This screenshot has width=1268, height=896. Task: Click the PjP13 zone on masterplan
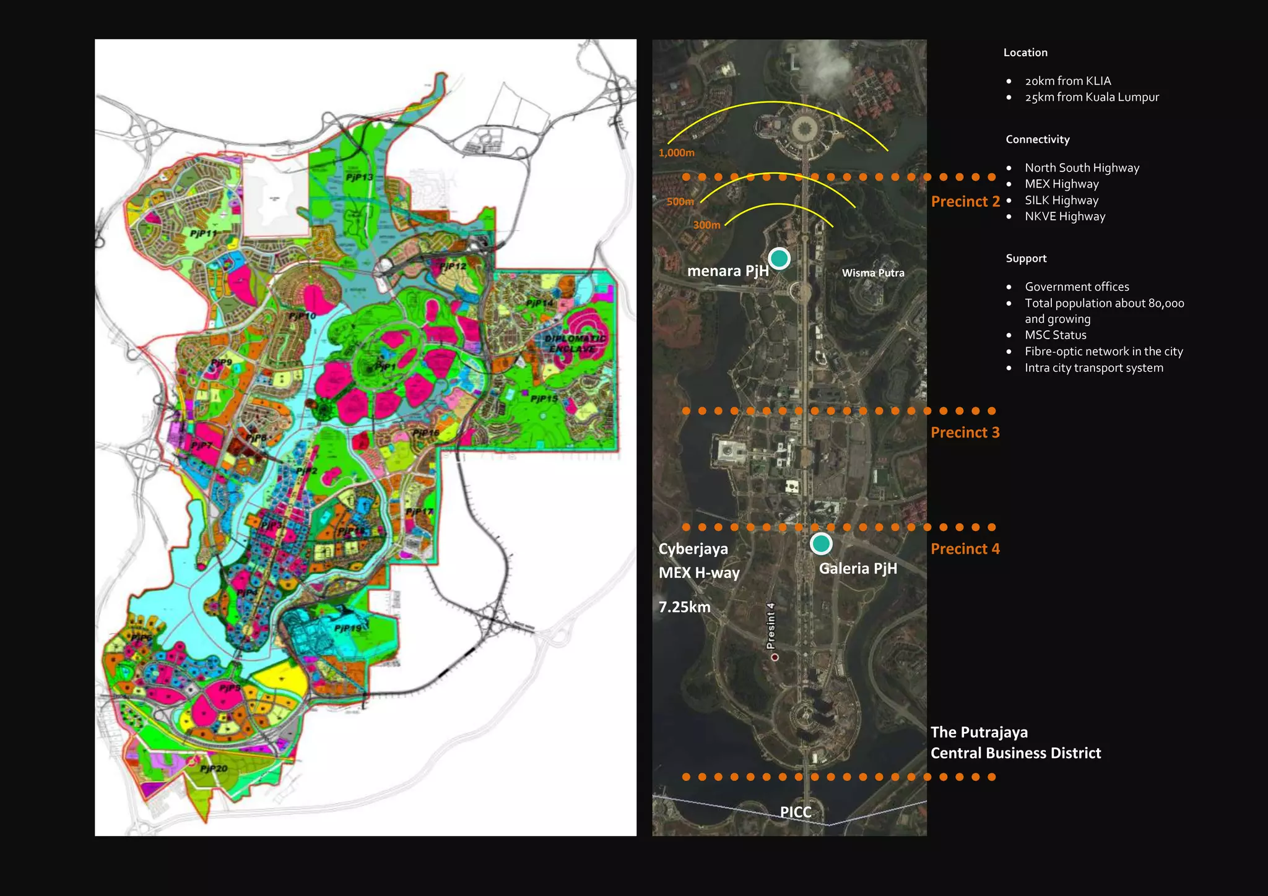click(x=359, y=178)
